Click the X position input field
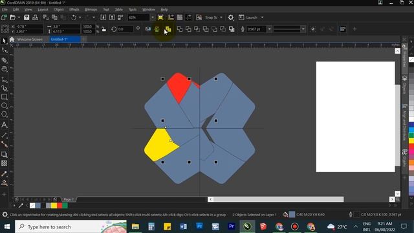Image resolution: width=414 pixels, height=233 pixels. click(29, 27)
